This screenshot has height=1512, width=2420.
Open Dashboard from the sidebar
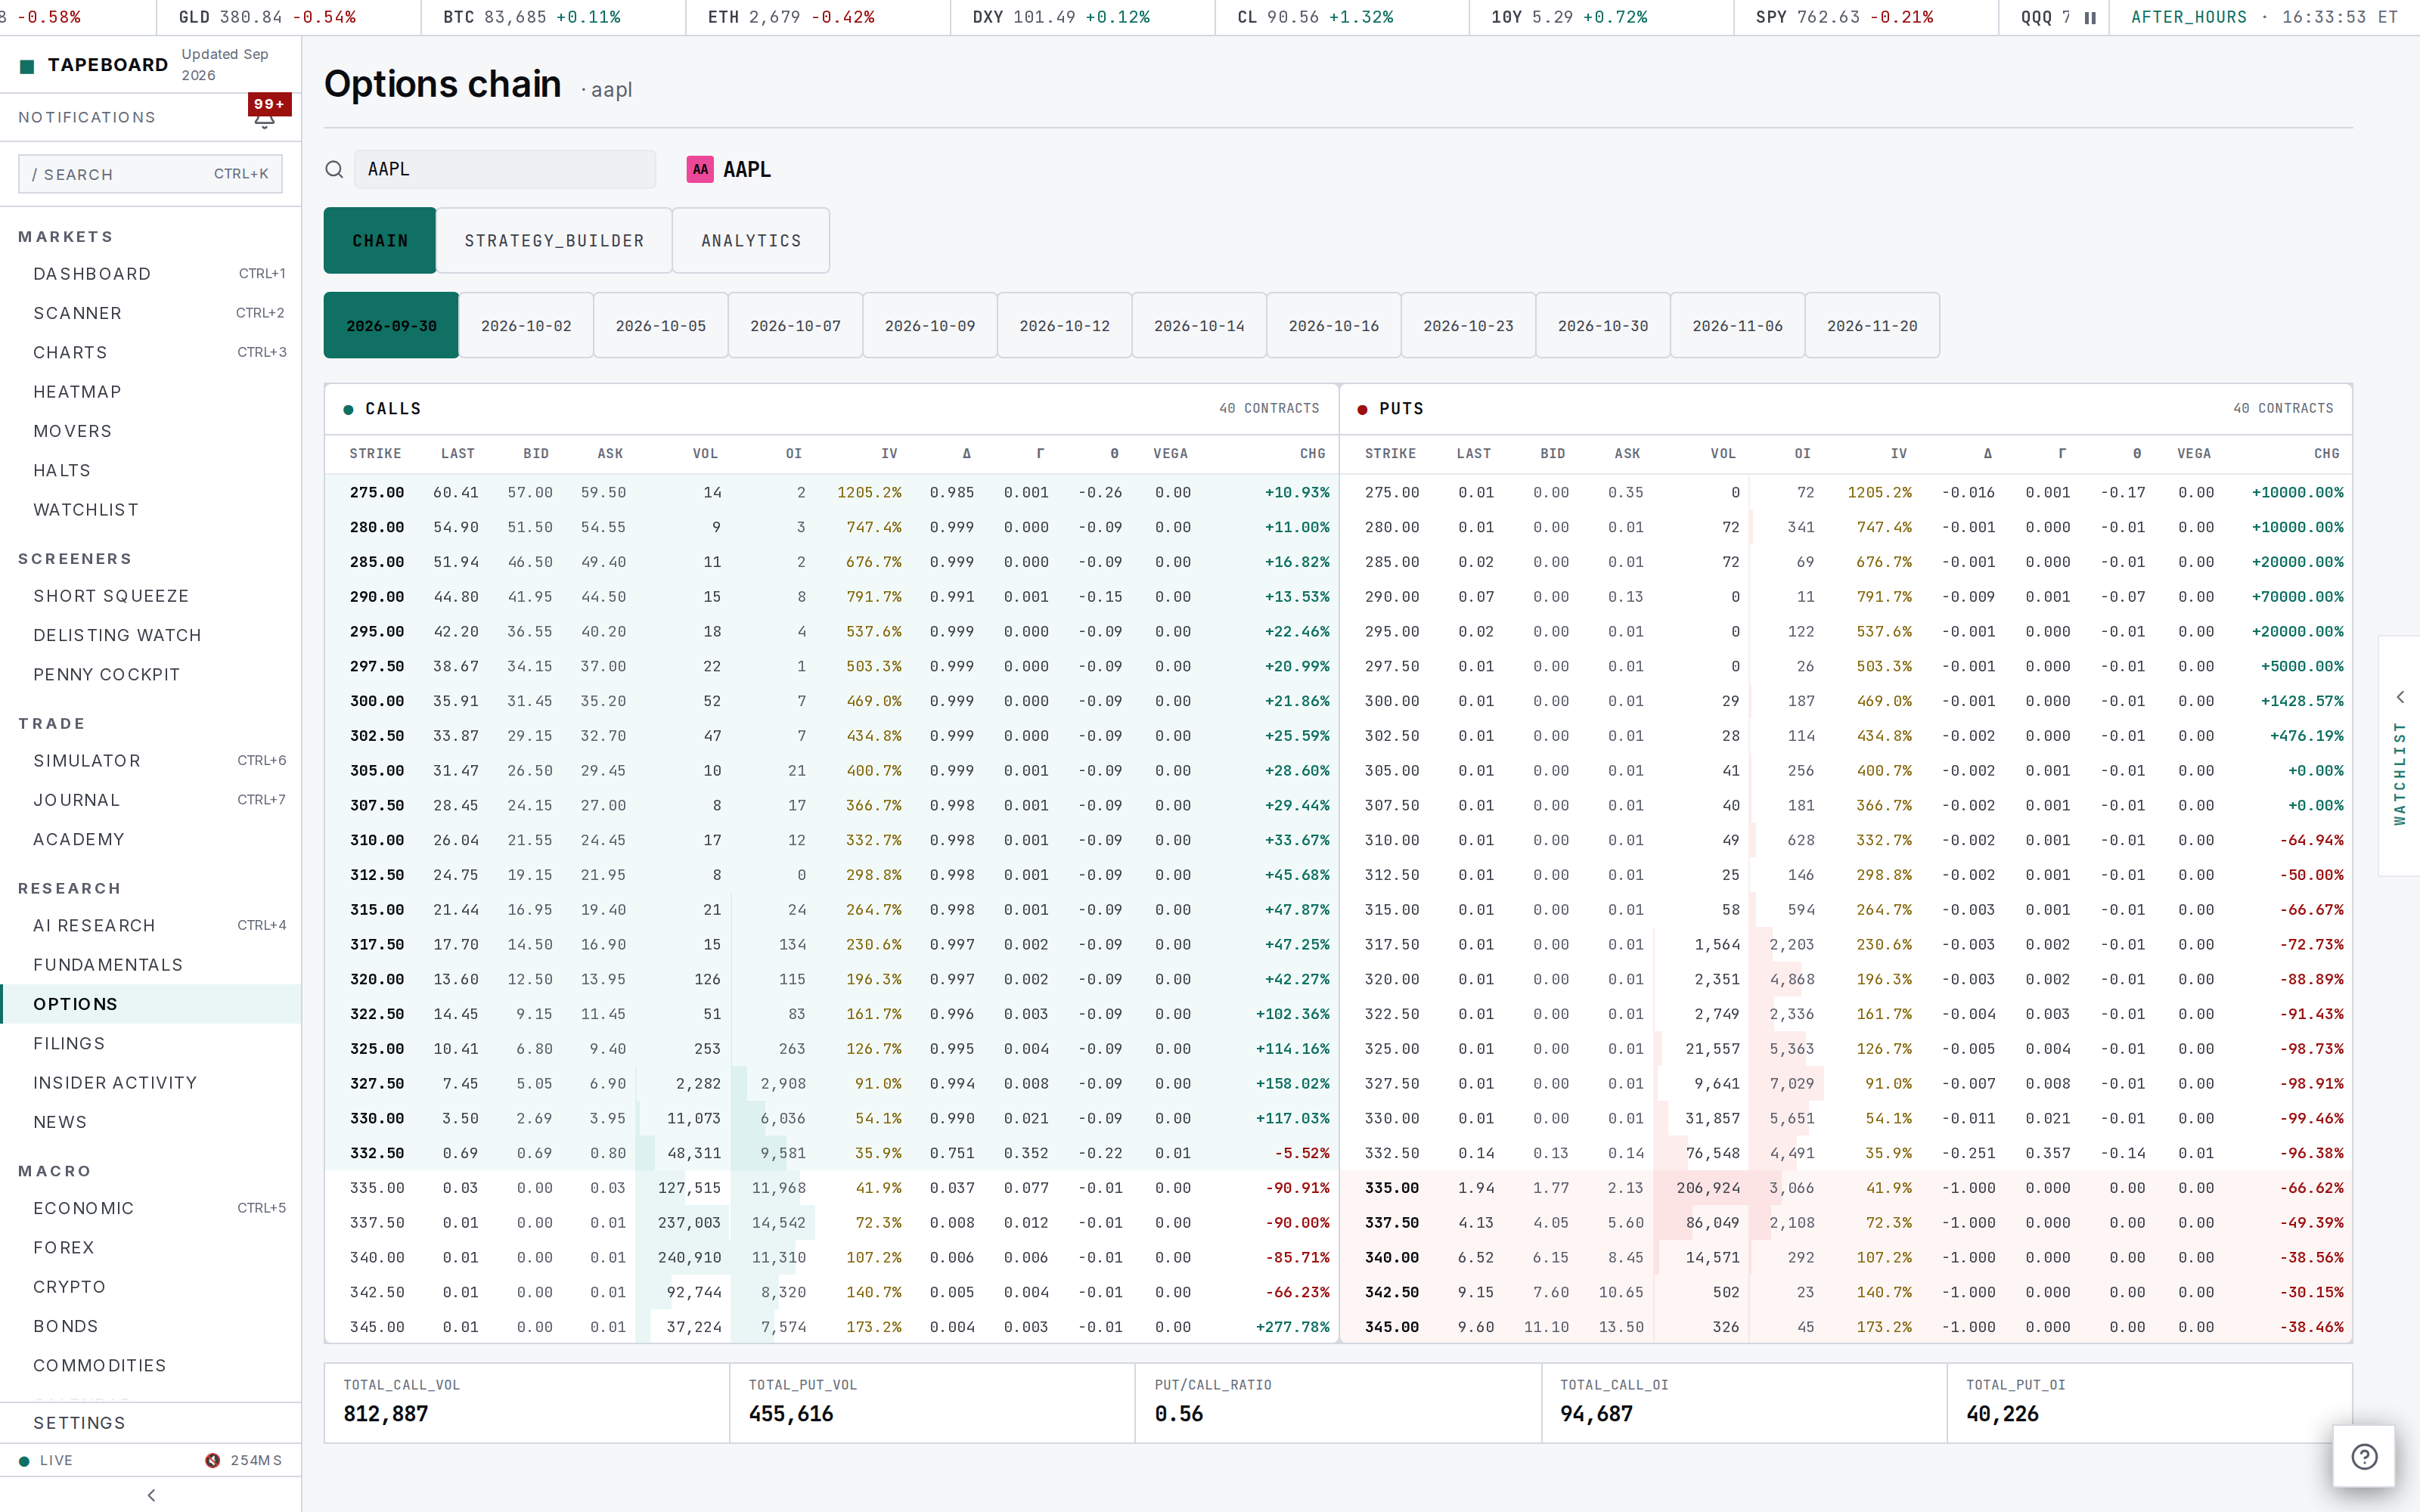click(x=150, y=274)
